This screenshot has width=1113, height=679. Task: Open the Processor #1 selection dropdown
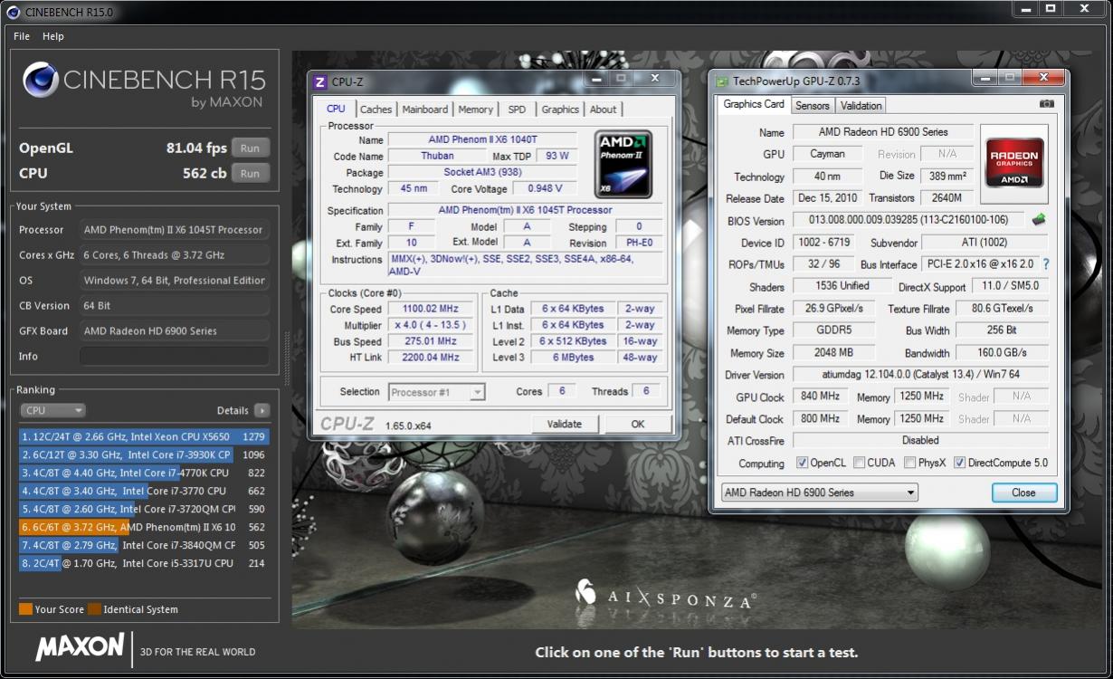click(437, 392)
